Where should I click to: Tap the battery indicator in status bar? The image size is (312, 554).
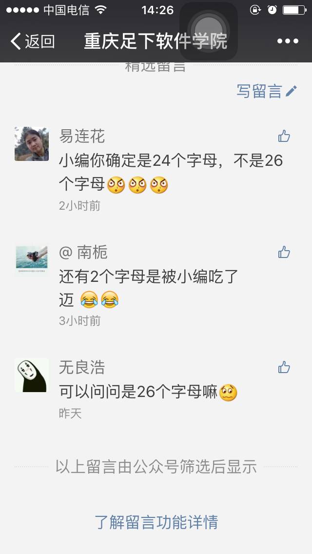click(x=294, y=10)
